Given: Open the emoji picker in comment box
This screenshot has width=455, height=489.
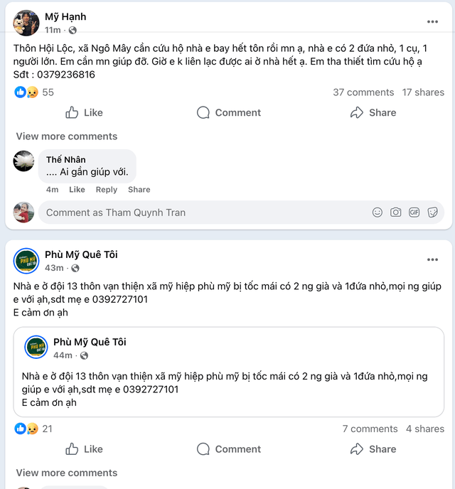Looking at the screenshot, I should (x=378, y=213).
